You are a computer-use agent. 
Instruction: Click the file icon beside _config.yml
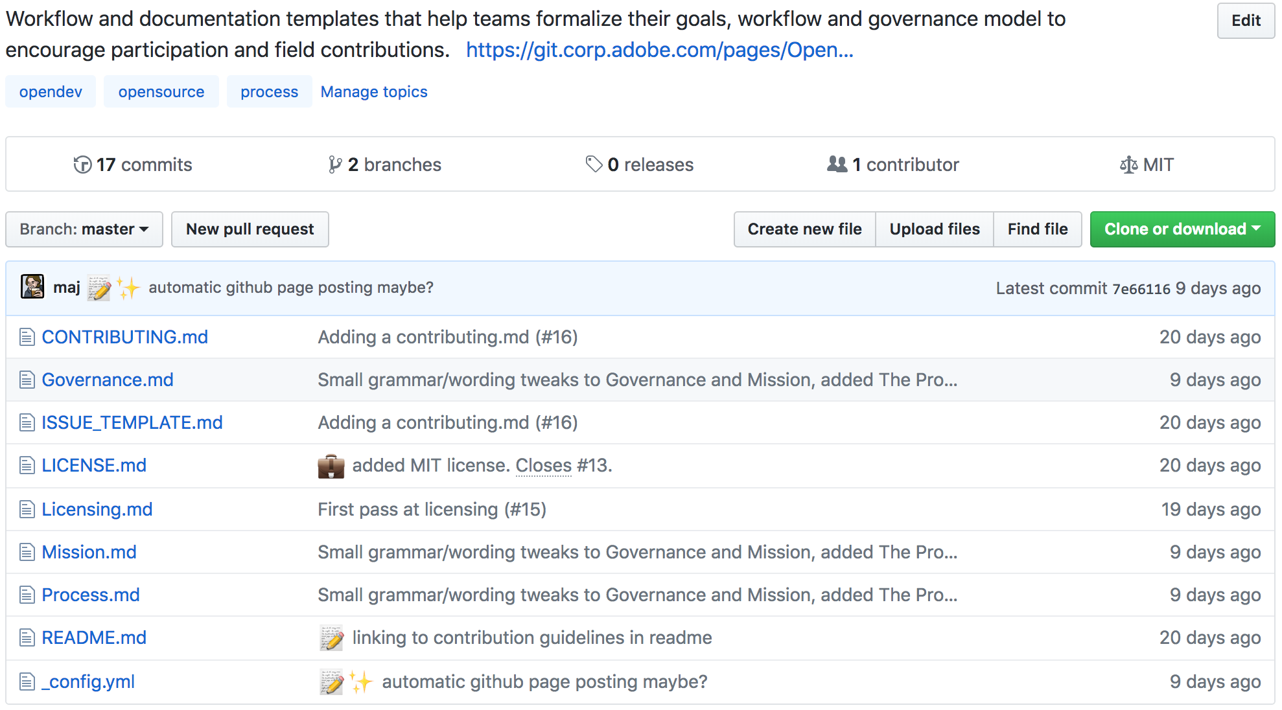[x=27, y=681]
